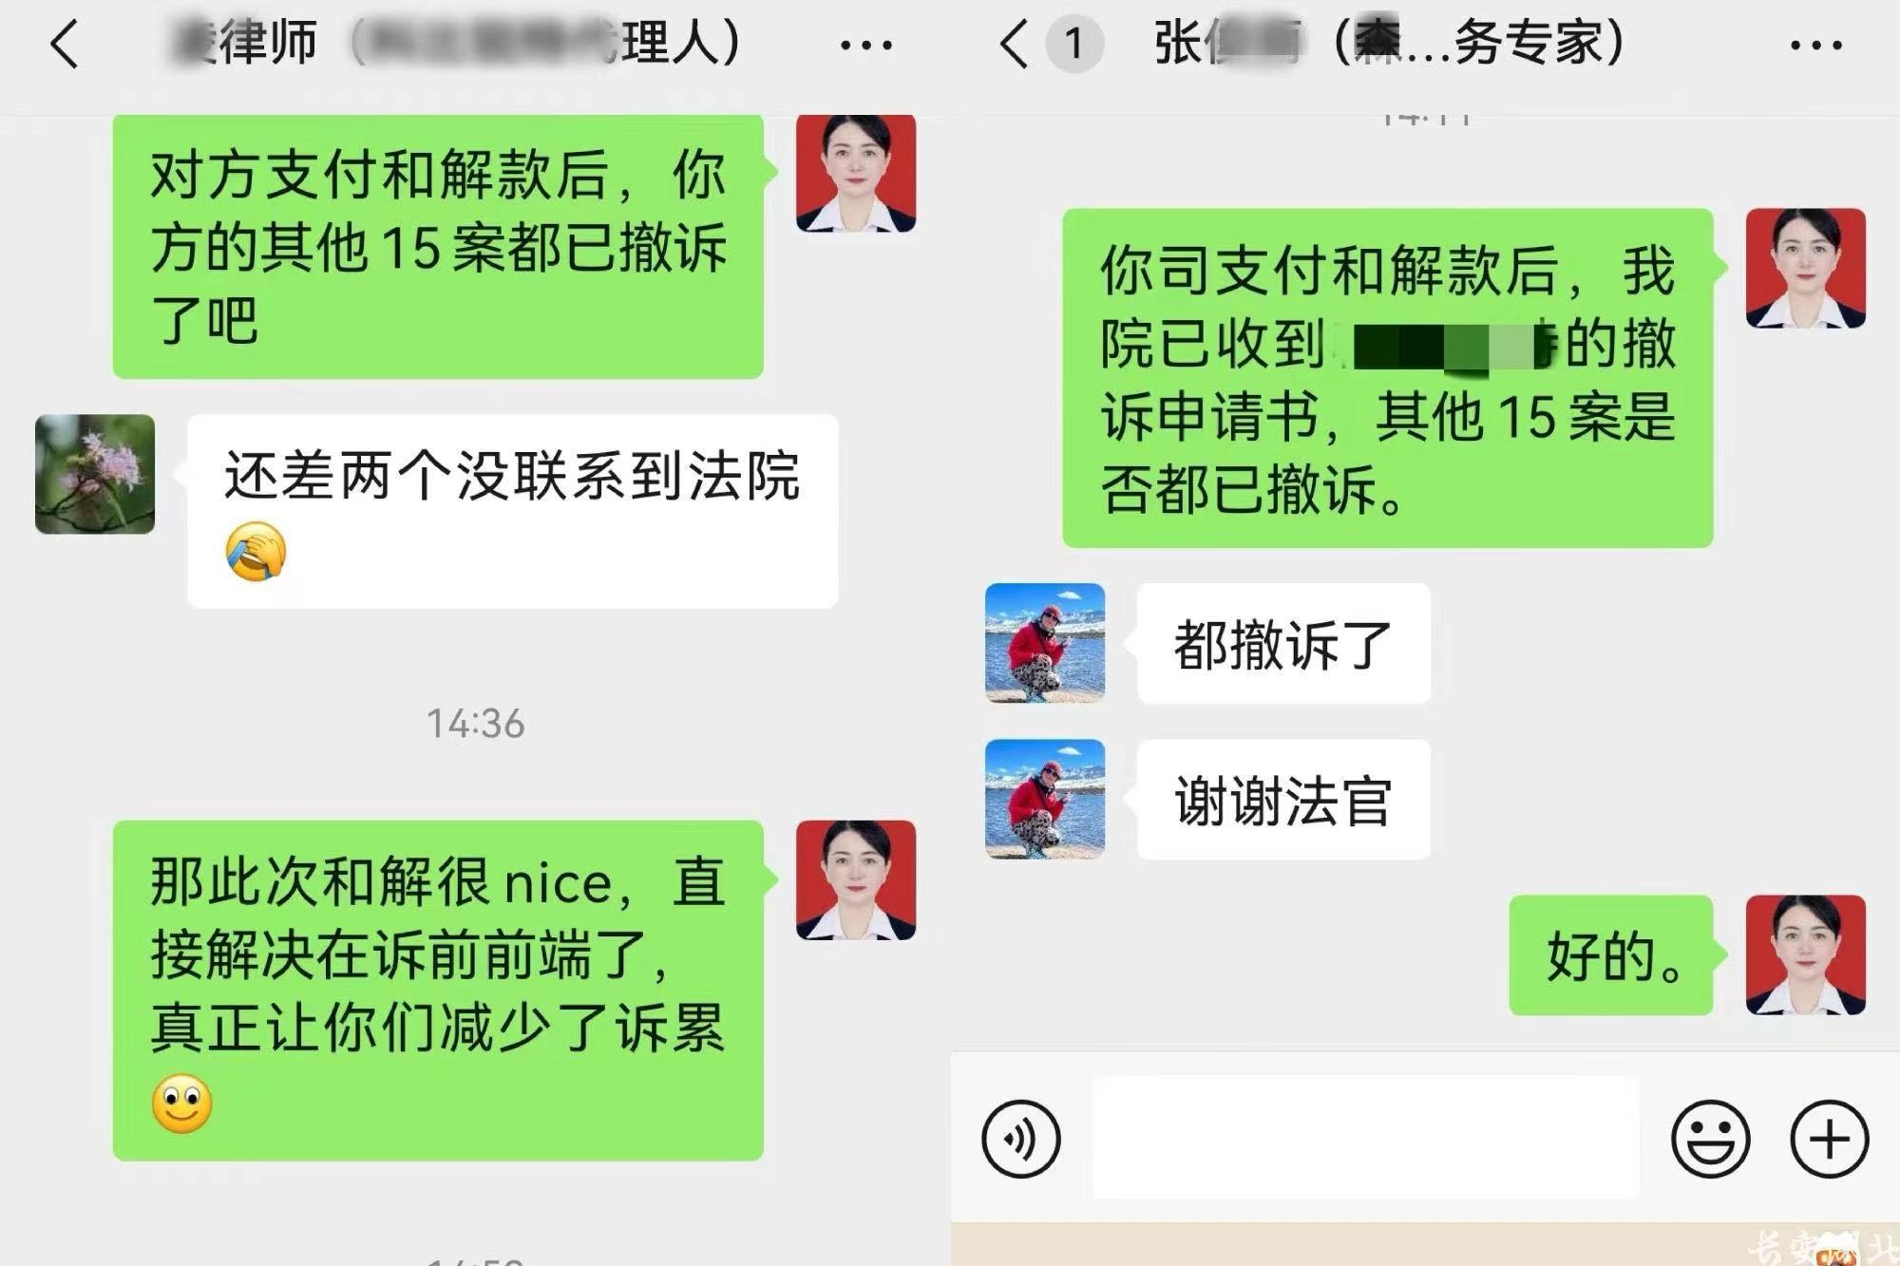
Task: Select the 还差两个没联系到法院 message bubble
Action: (513, 511)
